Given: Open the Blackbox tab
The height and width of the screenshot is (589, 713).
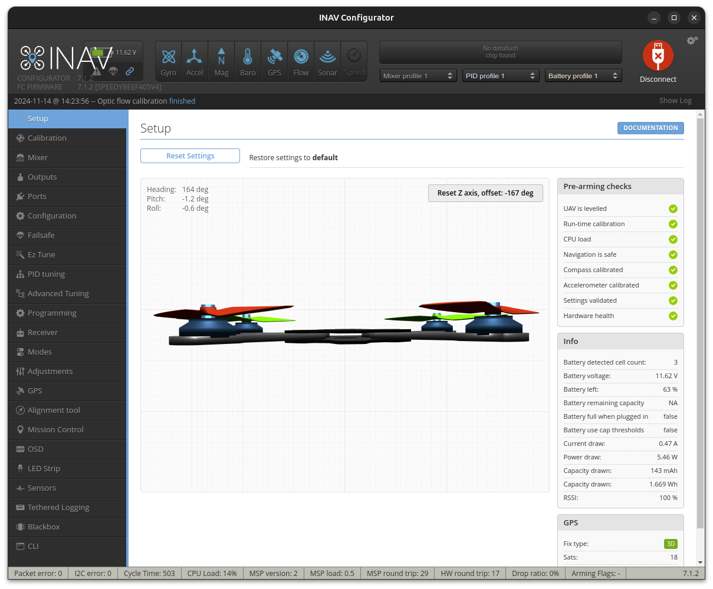Looking at the screenshot, I should tap(67, 527).
